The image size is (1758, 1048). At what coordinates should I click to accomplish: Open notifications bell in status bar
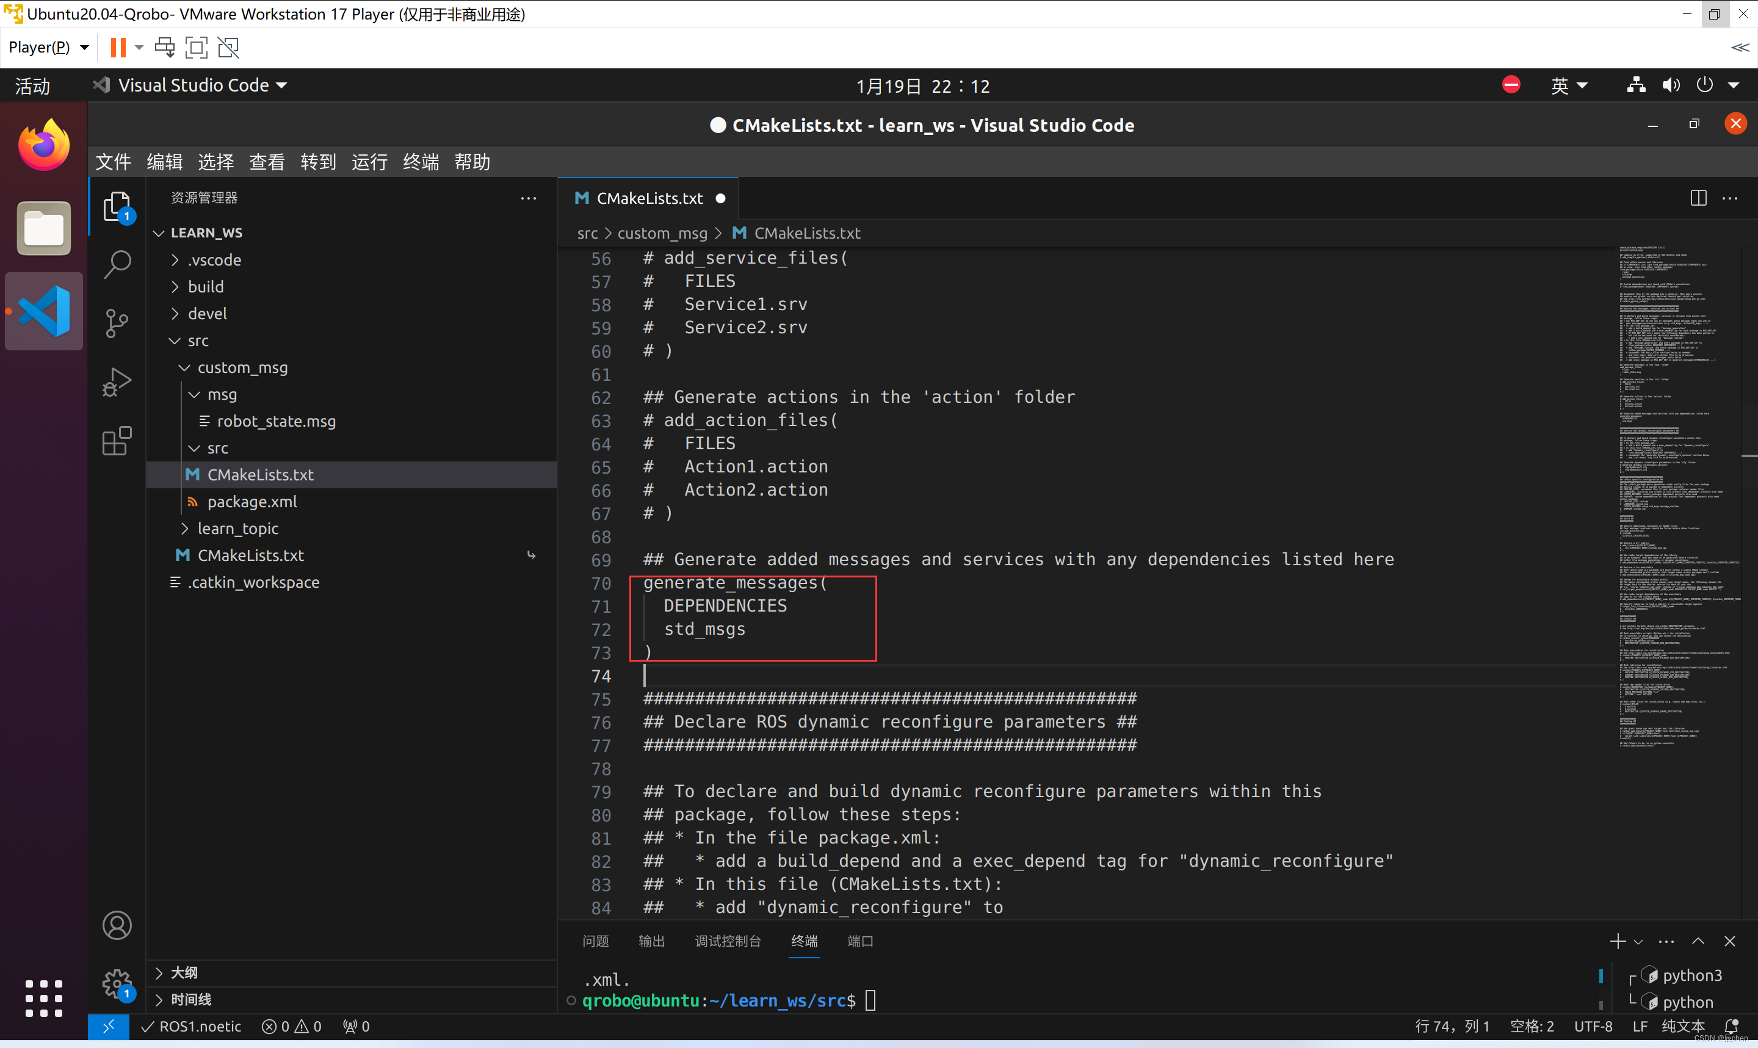coord(1731,1026)
